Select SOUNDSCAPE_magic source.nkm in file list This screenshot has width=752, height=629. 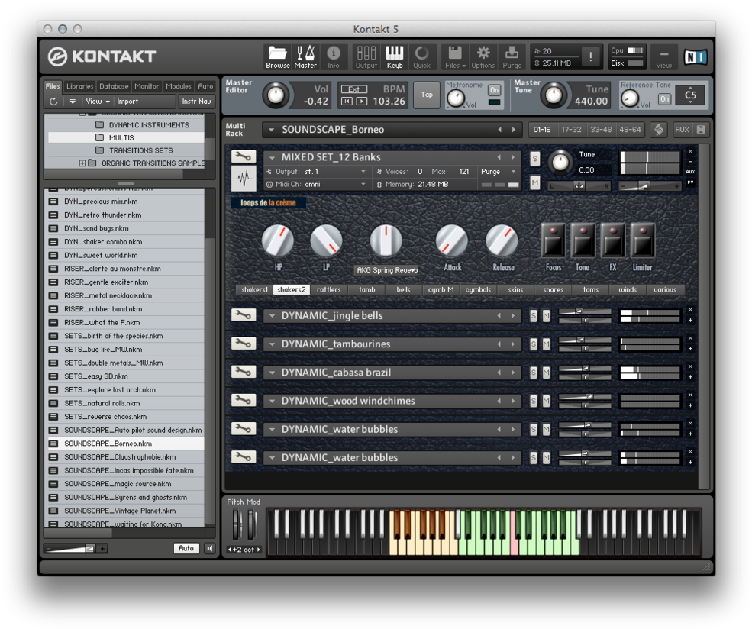124,484
